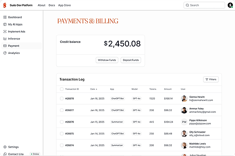This screenshot has height=156, width=235.
Task: Click Contact Lita link in sidebar
Action: tap(16, 154)
